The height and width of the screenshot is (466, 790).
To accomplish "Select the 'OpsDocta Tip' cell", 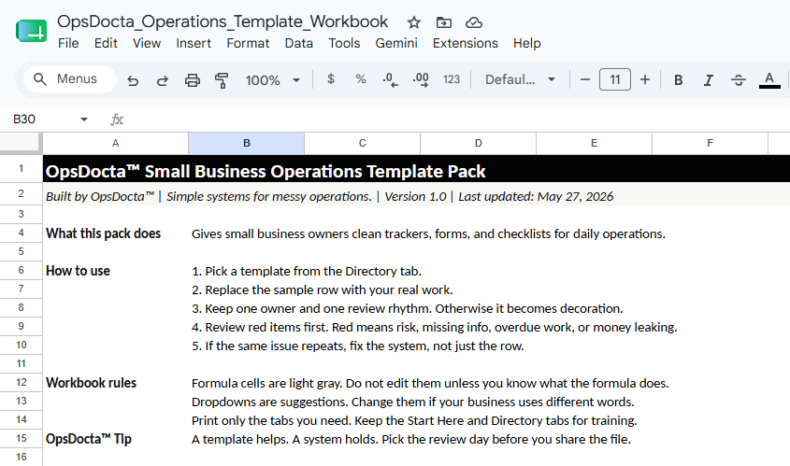I will [x=115, y=439].
